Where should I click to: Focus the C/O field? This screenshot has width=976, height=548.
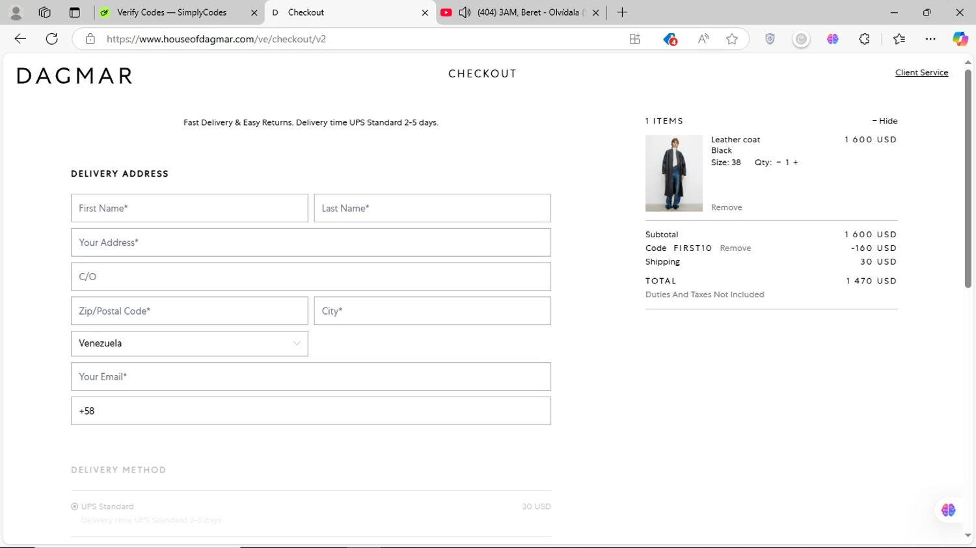[x=311, y=277]
